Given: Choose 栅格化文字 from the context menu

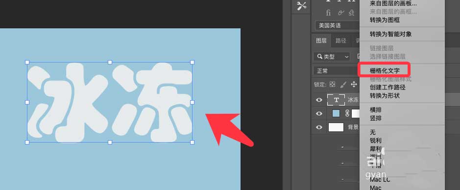Looking at the screenshot, I should 385,70.
